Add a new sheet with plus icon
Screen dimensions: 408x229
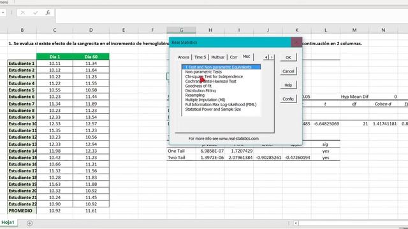click(x=30, y=223)
